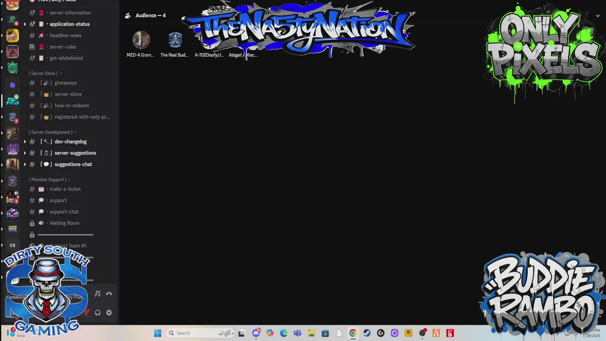Screen dimensions: 606x341
Task: Open File Explorer from the taskbar
Action: pyautogui.click(x=311, y=333)
